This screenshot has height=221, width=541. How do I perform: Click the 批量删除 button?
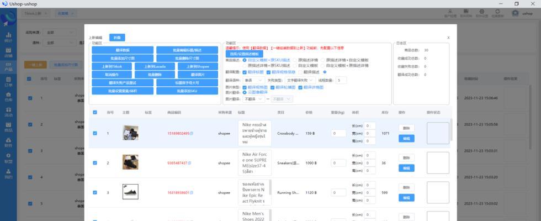pyautogui.click(x=155, y=74)
